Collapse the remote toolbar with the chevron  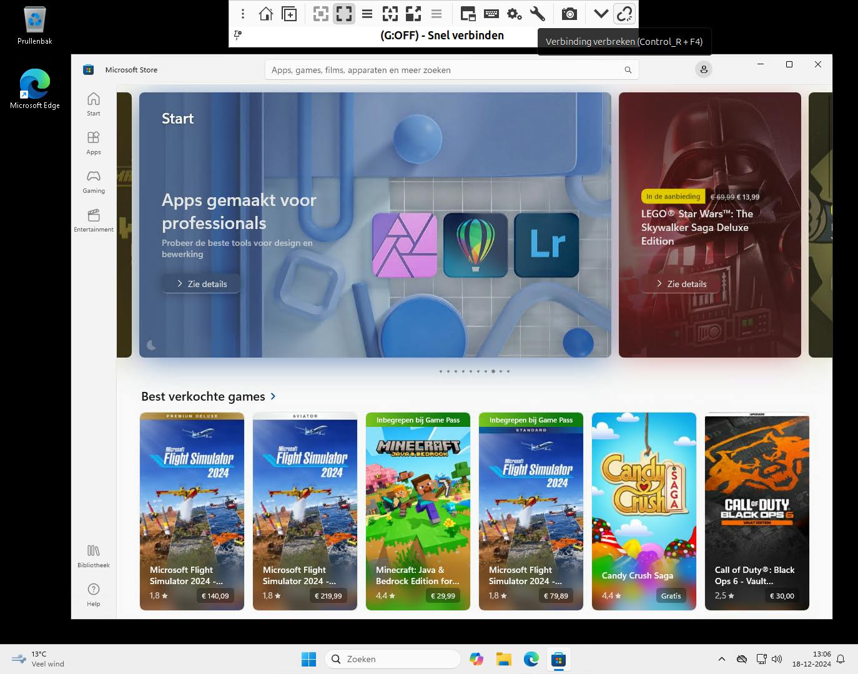(600, 13)
